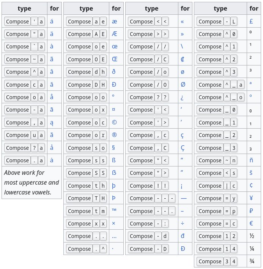Select the pound sign £ link

coord(251,22)
